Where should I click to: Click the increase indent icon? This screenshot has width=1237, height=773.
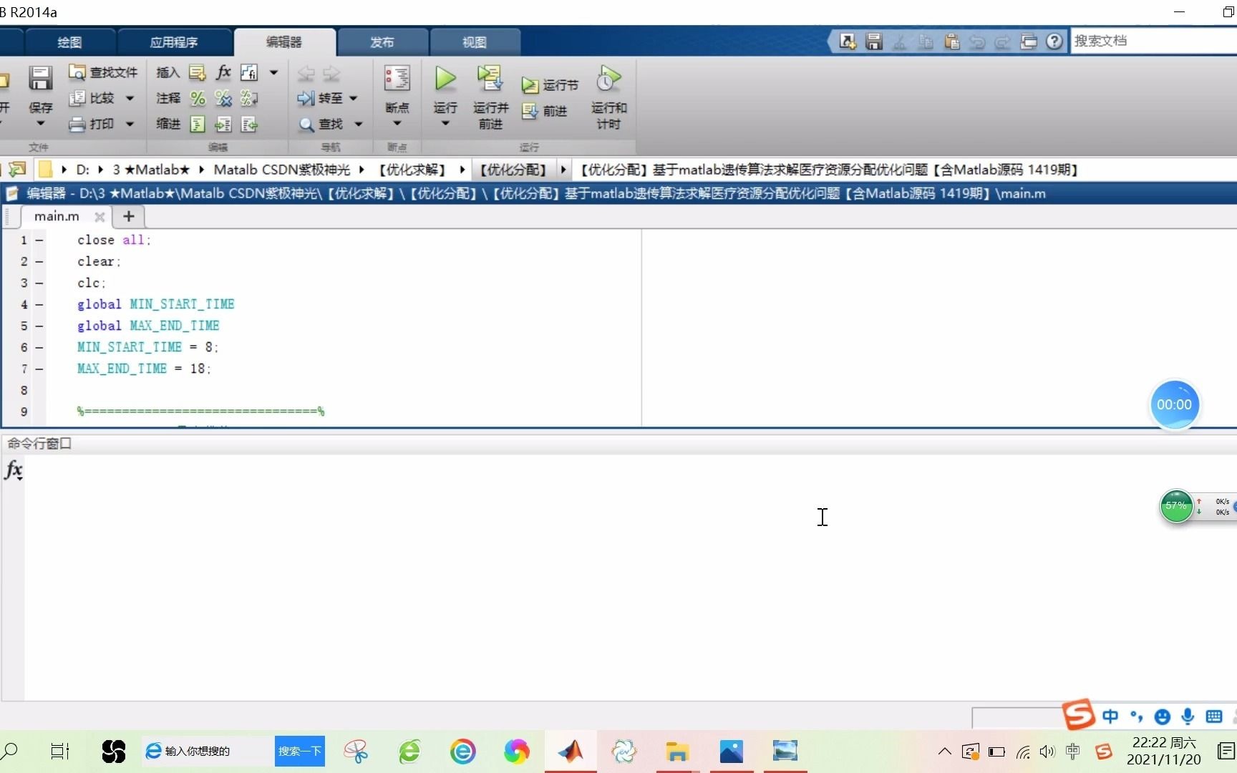pos(223,125)
